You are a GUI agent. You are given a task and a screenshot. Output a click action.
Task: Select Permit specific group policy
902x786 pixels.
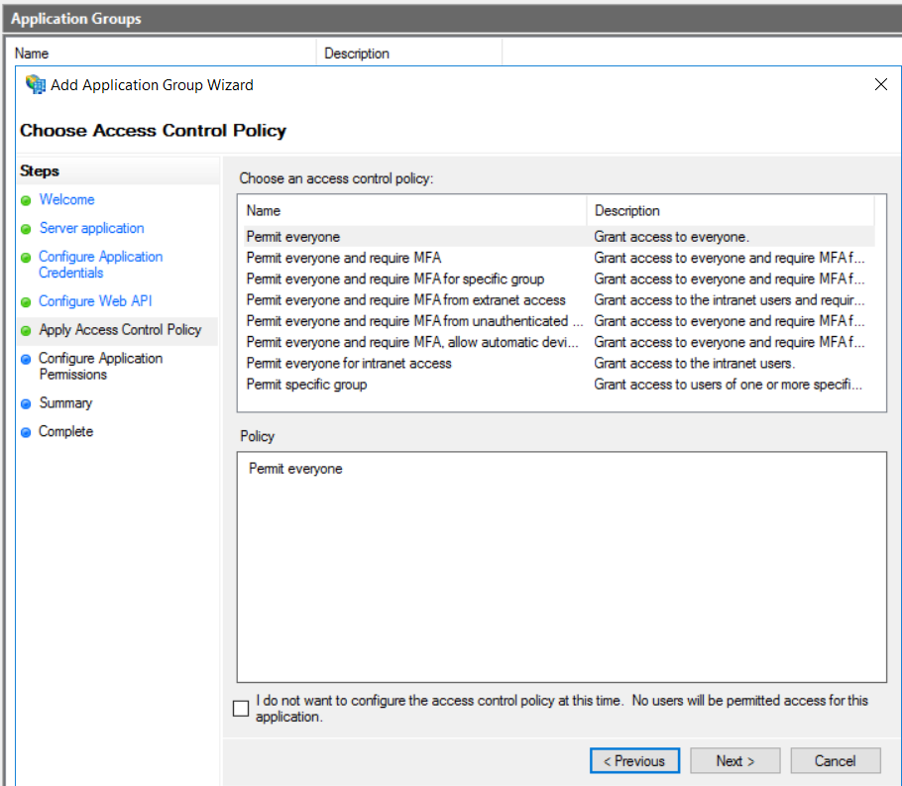point(306,384)
